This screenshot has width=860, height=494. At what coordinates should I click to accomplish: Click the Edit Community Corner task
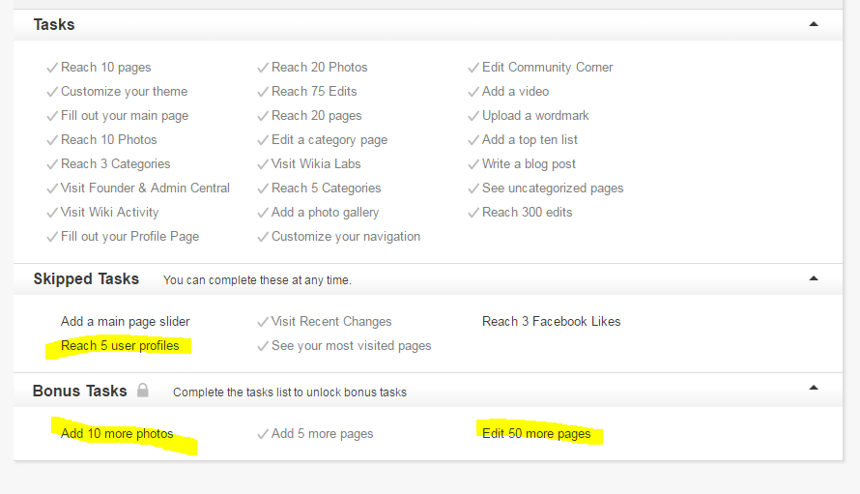pos(547,68)
